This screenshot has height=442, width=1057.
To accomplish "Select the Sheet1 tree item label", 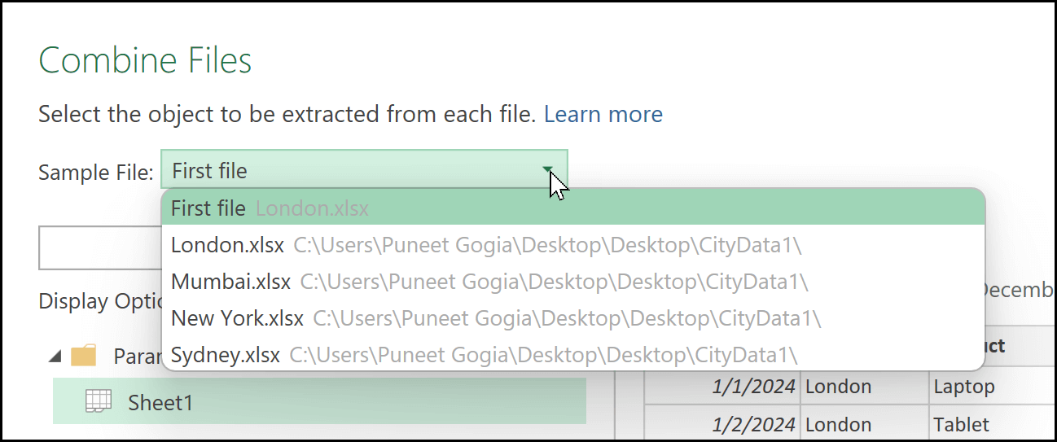I will 160,401.
